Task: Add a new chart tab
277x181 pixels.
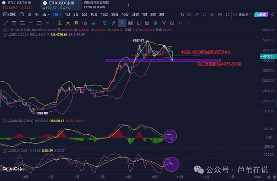Action: point(129,5)
